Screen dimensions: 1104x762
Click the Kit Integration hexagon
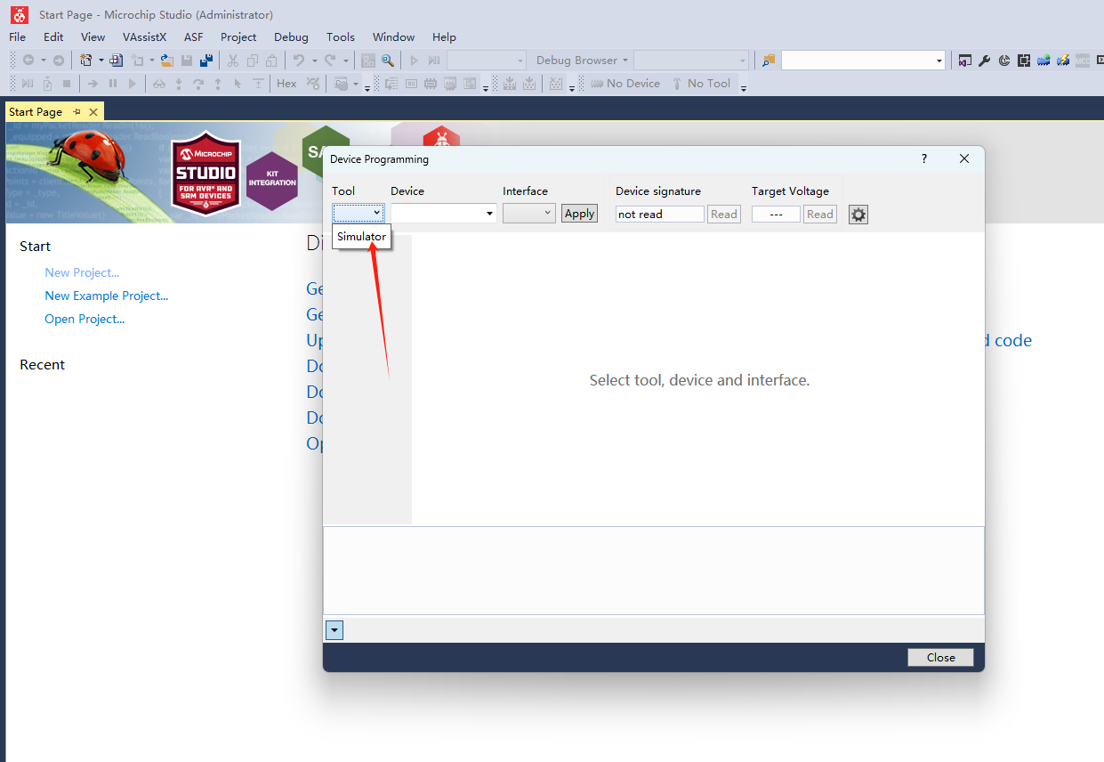click(x=272, y=182)
